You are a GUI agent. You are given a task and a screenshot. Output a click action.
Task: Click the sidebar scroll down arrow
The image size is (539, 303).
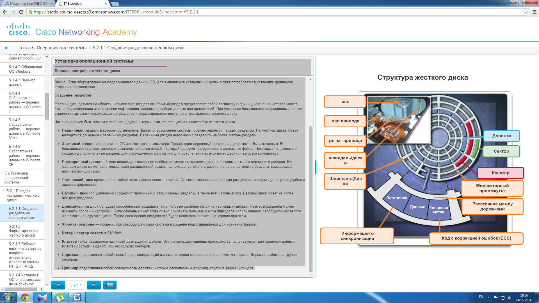tap(47, 284)
